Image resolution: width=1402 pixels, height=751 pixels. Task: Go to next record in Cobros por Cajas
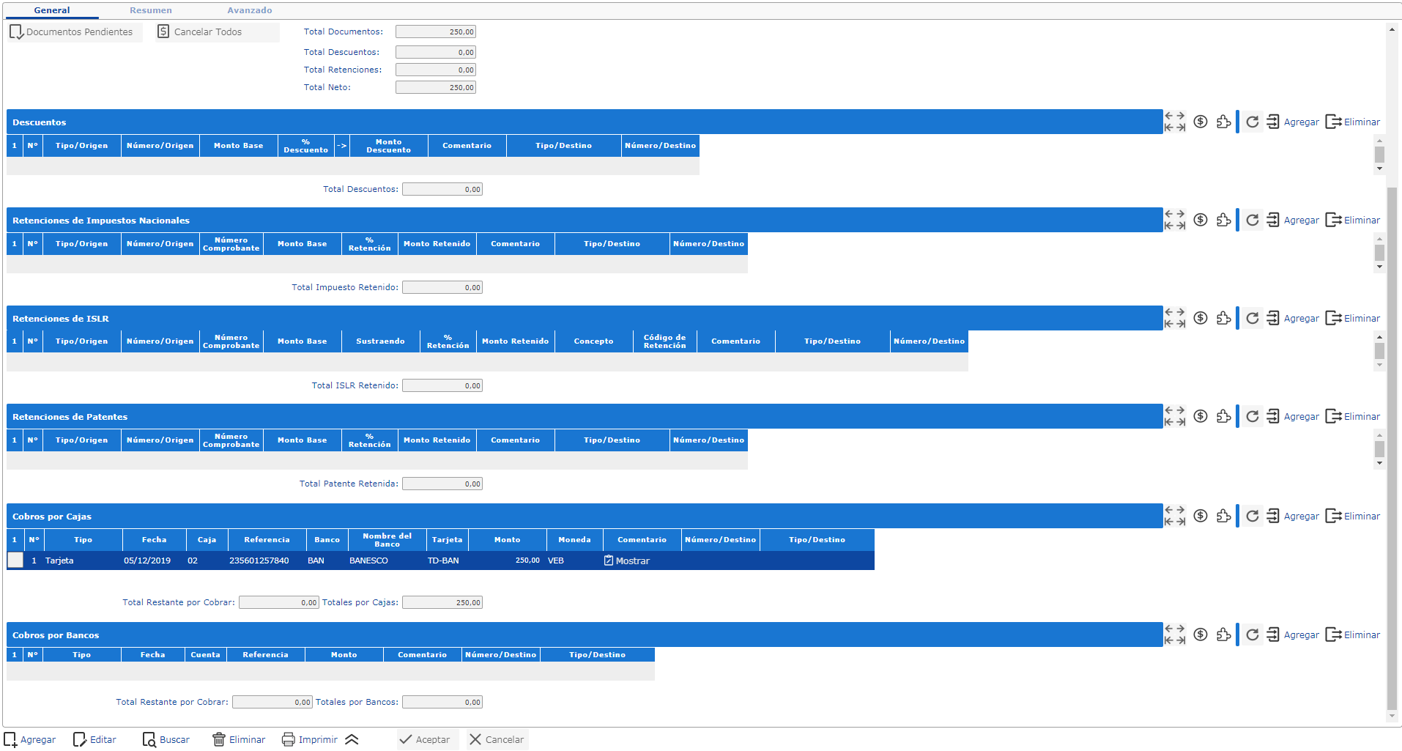pos(1180,510)
